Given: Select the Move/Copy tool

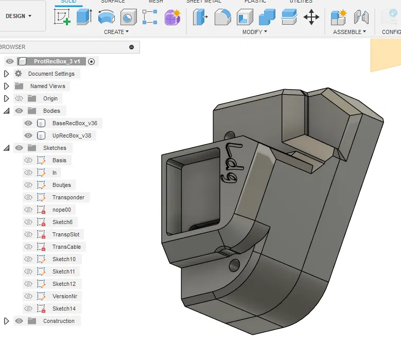Looking at the screenshot, I should pyautogui.click(x=311, y=17).
